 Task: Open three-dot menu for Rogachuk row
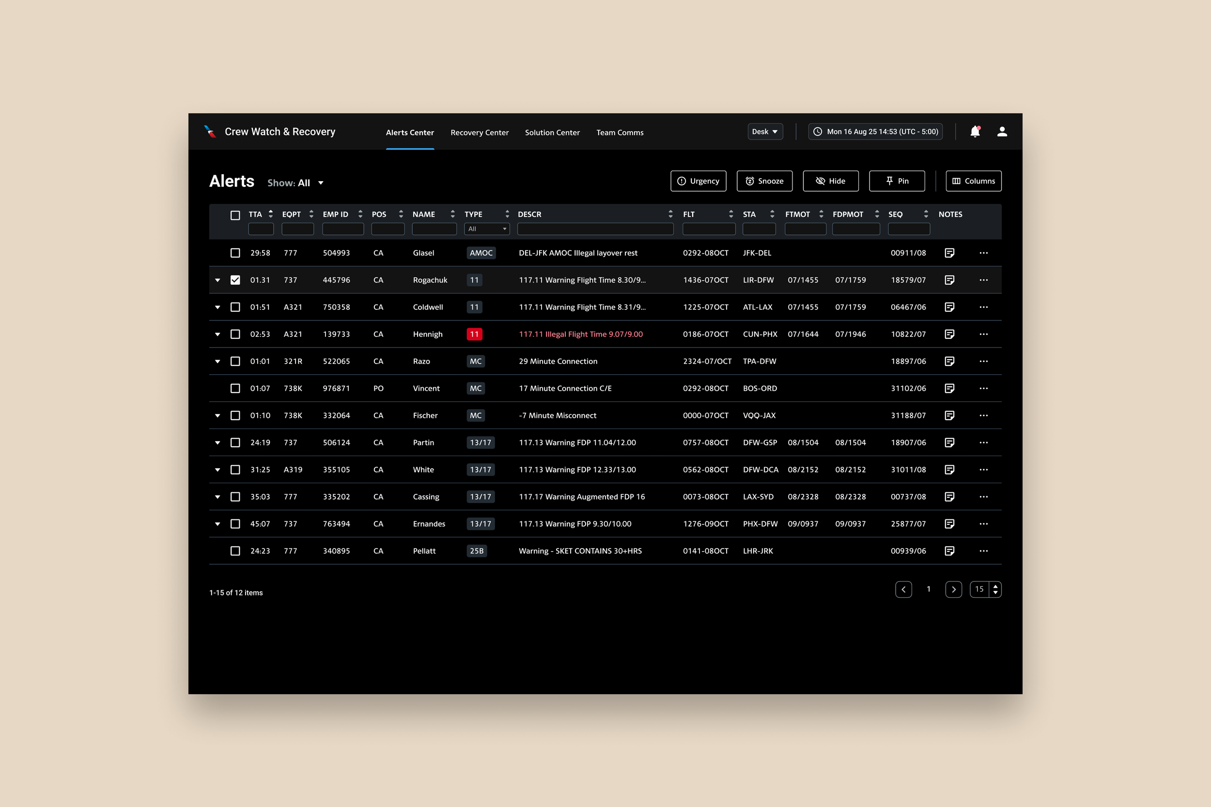click(x=983, y=280)
